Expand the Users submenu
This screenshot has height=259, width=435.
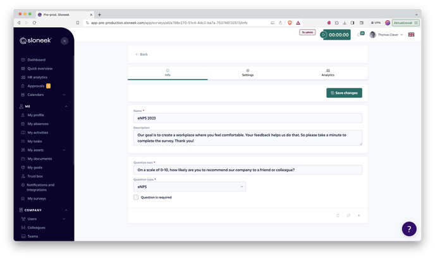(64, 219)
